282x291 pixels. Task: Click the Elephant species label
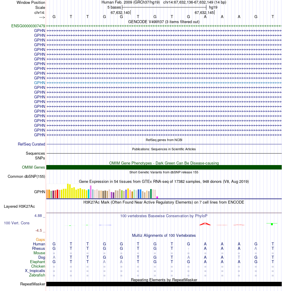tap(37, 262)
